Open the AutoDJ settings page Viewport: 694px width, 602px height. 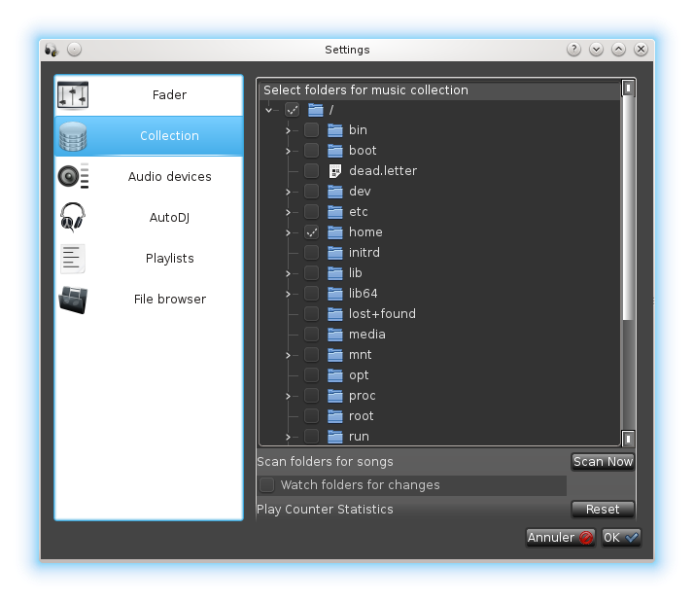tap(149, 218)
